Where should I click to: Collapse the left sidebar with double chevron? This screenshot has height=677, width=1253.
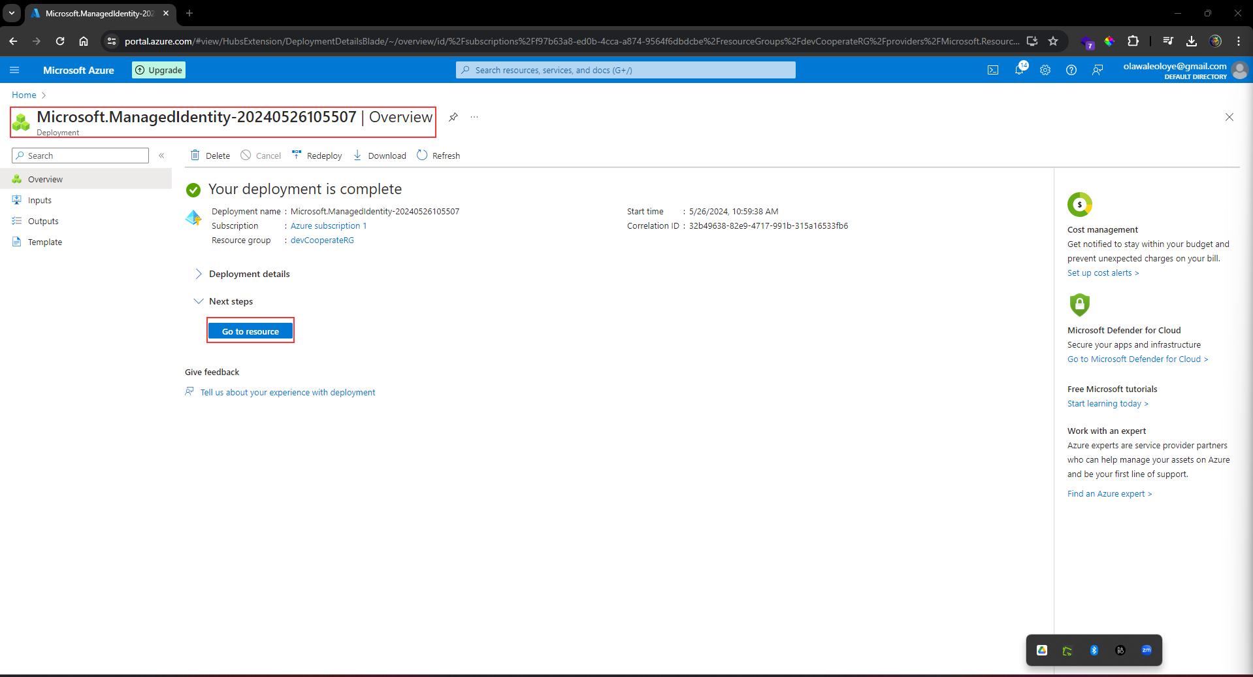(161, 156)
